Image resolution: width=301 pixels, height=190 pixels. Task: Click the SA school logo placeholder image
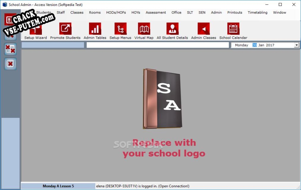click(163, 99)
